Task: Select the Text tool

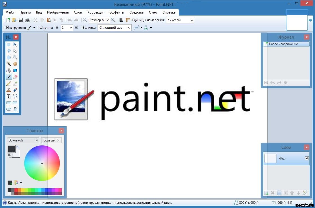Action: (9, 96)
